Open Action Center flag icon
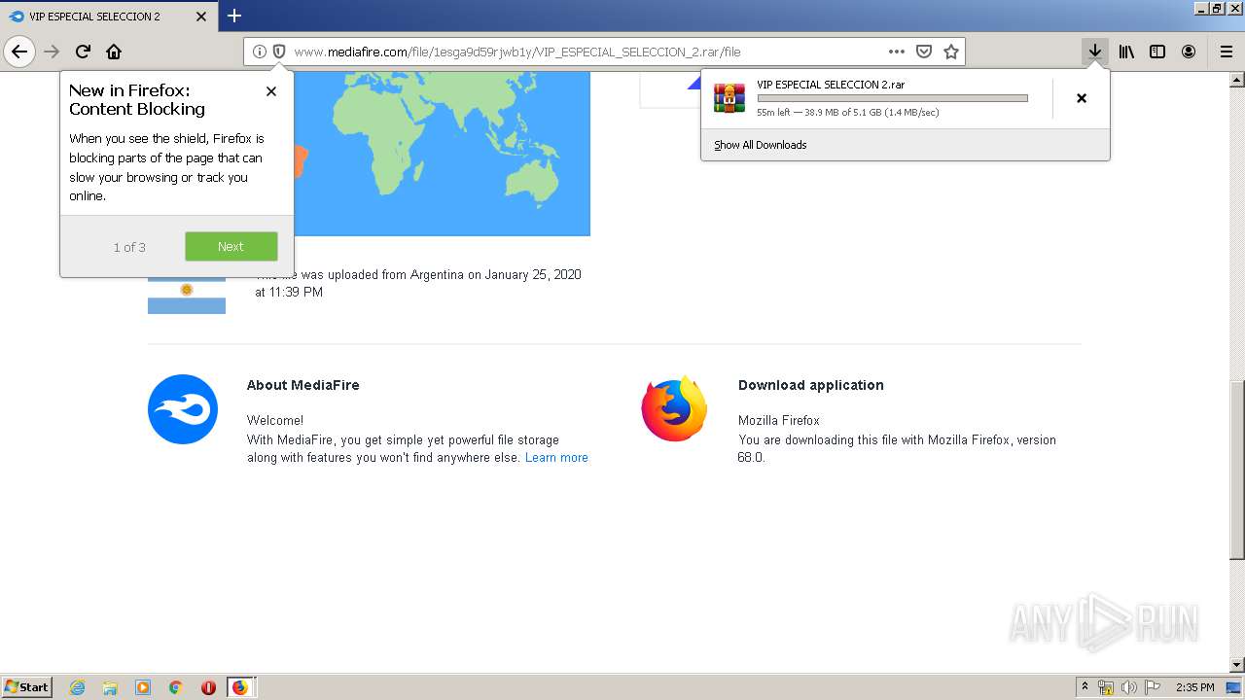The width and height of the screenshot is (1245, 700). pos(1152,687)
